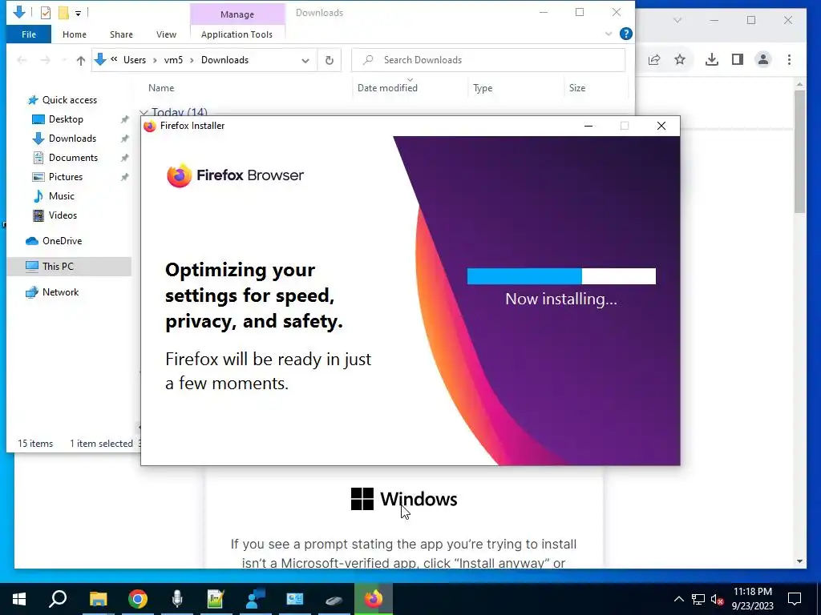Image resolution: width=821 pixels, height=615 pixels.
Task: Click the network tray icon
Action: coord(698,599)
